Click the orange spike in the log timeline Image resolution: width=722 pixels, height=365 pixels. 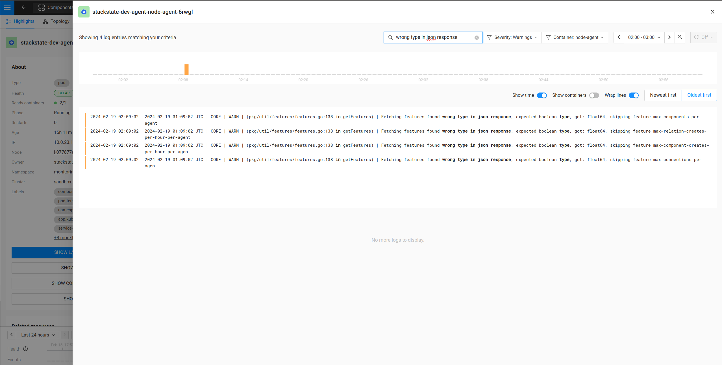point(186,69)
